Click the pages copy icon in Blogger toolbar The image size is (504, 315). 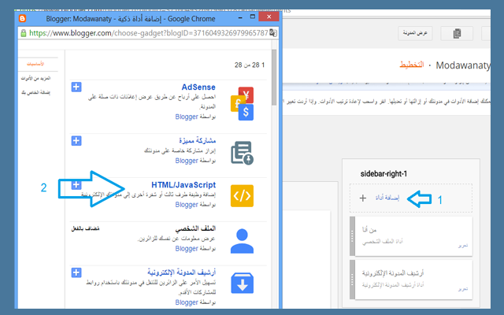point(457,33)
